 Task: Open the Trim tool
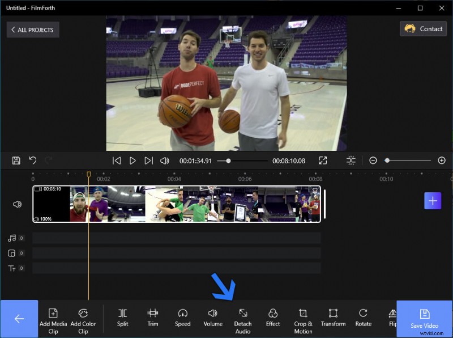click(x=153, y=318)
